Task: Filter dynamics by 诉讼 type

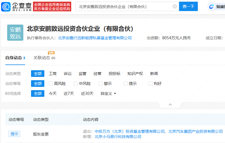Action: tap(68, 74)
